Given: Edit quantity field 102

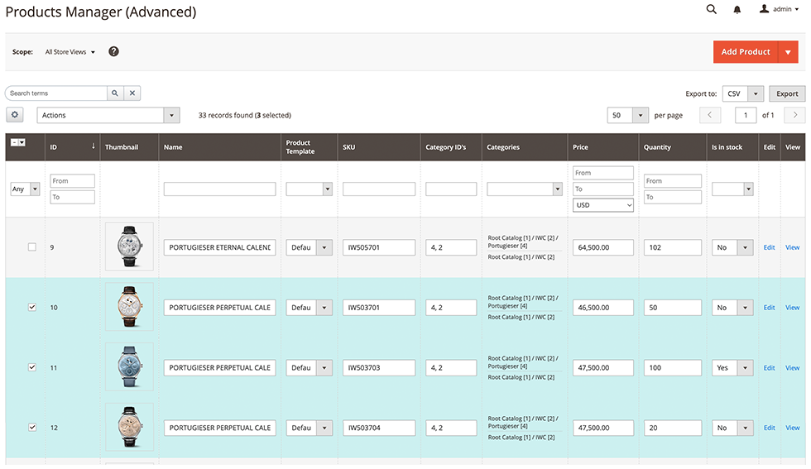Looking at the screenshot, I should click(672, 247).
